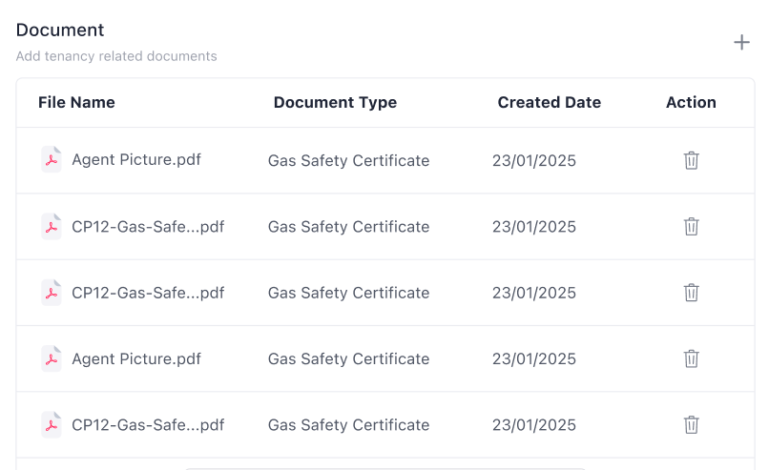Click the trash icon in the second row

(692, 227)
